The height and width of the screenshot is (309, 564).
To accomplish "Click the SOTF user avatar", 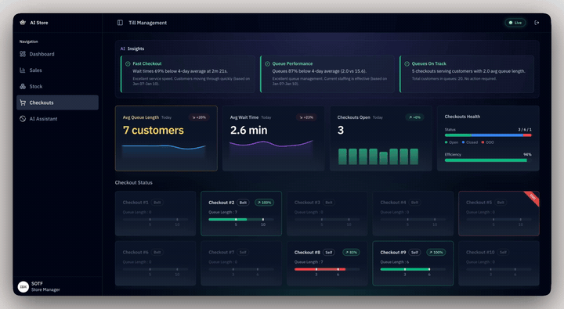I will pos(23,287).
